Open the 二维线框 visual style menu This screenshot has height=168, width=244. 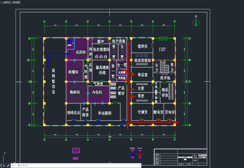click(x=15, y=2)
